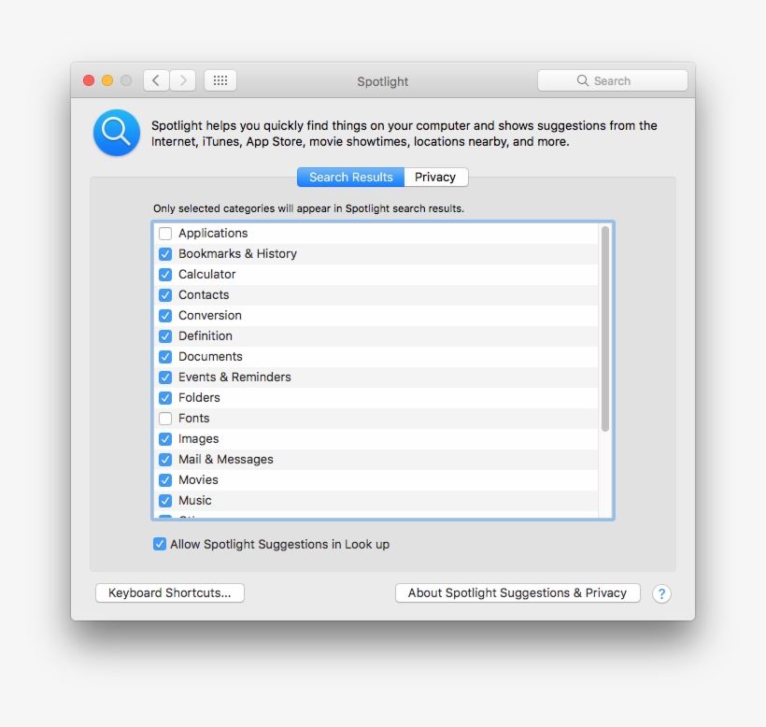Toggle the Fonts category on
This screenshot has height=727, width=766.
click(x=165, y=418)
